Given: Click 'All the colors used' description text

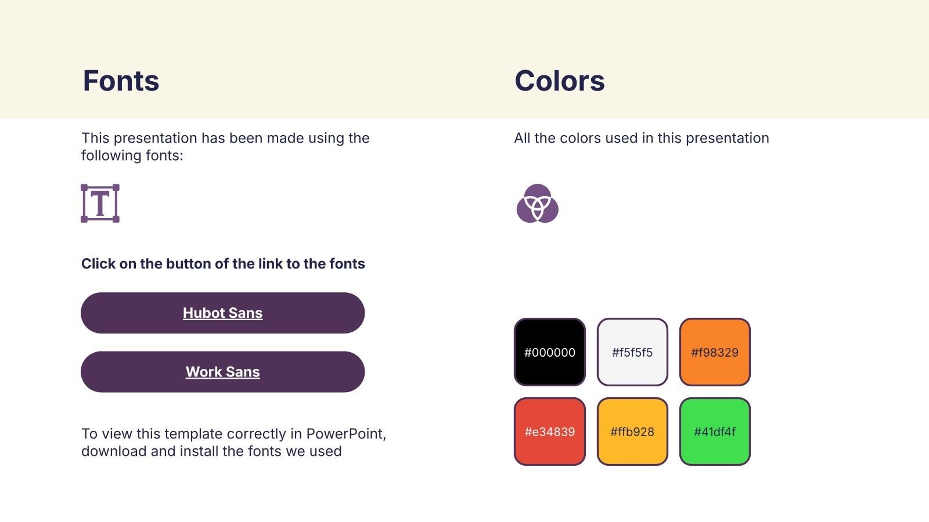Looking at the screenshot, I should [641, 138].
